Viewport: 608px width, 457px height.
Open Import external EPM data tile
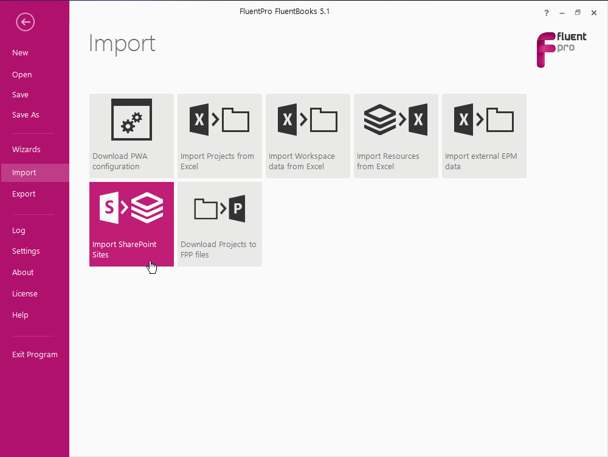(x=484, y=136)
